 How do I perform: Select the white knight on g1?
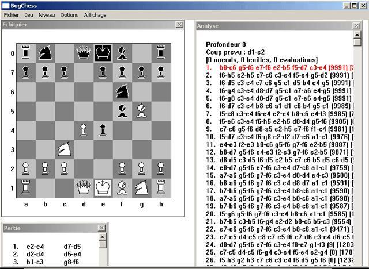coord(141,188)
